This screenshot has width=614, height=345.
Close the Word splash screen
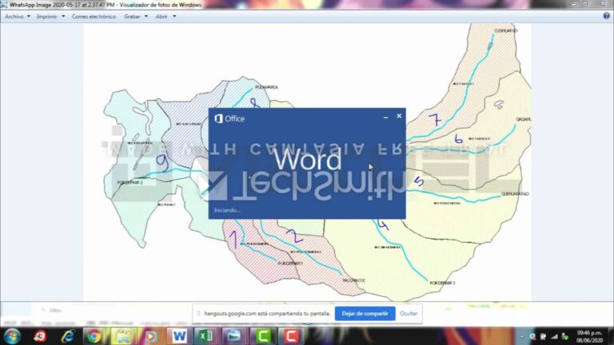coord(399,116)
